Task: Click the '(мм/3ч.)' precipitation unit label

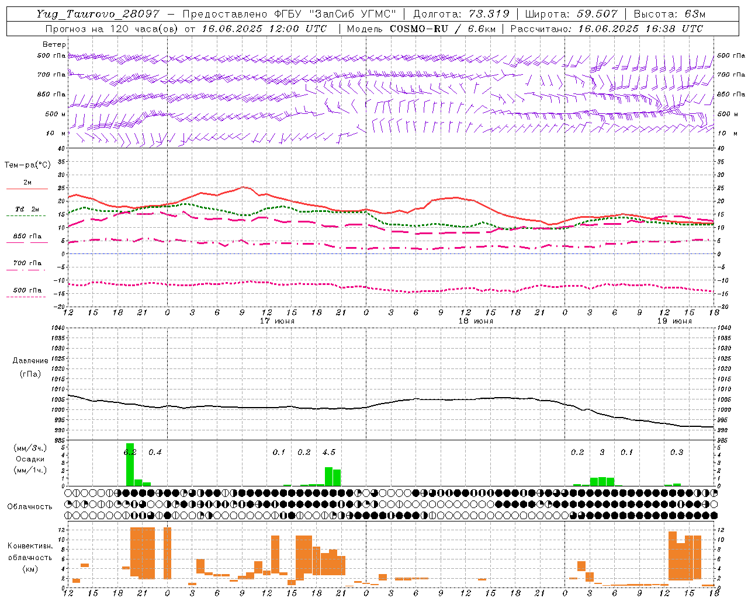Action: [30, 448]
